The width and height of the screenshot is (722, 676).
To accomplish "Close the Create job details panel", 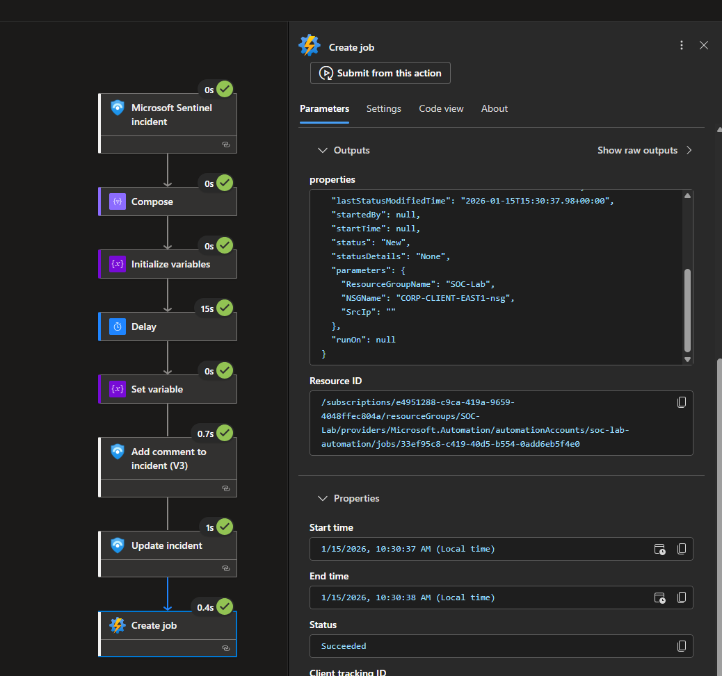I will click(704, 45).
